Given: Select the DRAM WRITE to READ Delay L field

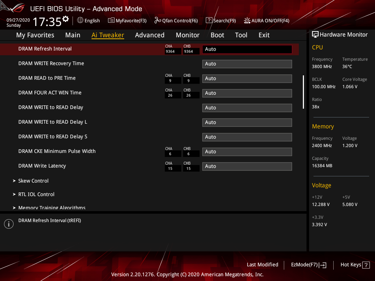Looking at the screenshot, I should pyautogui.click(x=247, y=122).
